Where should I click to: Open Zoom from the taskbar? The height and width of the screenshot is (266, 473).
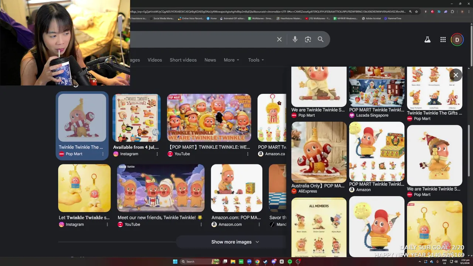pyautogui.click(x=249, y=262)
